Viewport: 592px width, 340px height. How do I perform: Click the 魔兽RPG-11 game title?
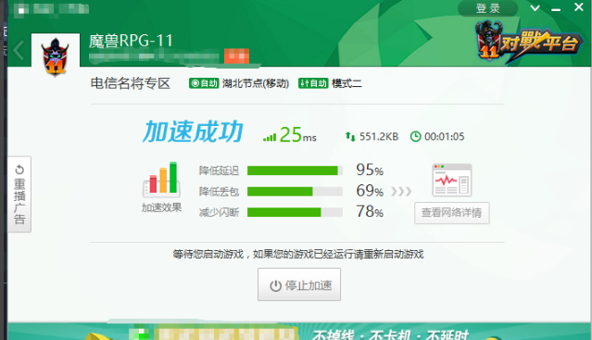coord(131,41)
